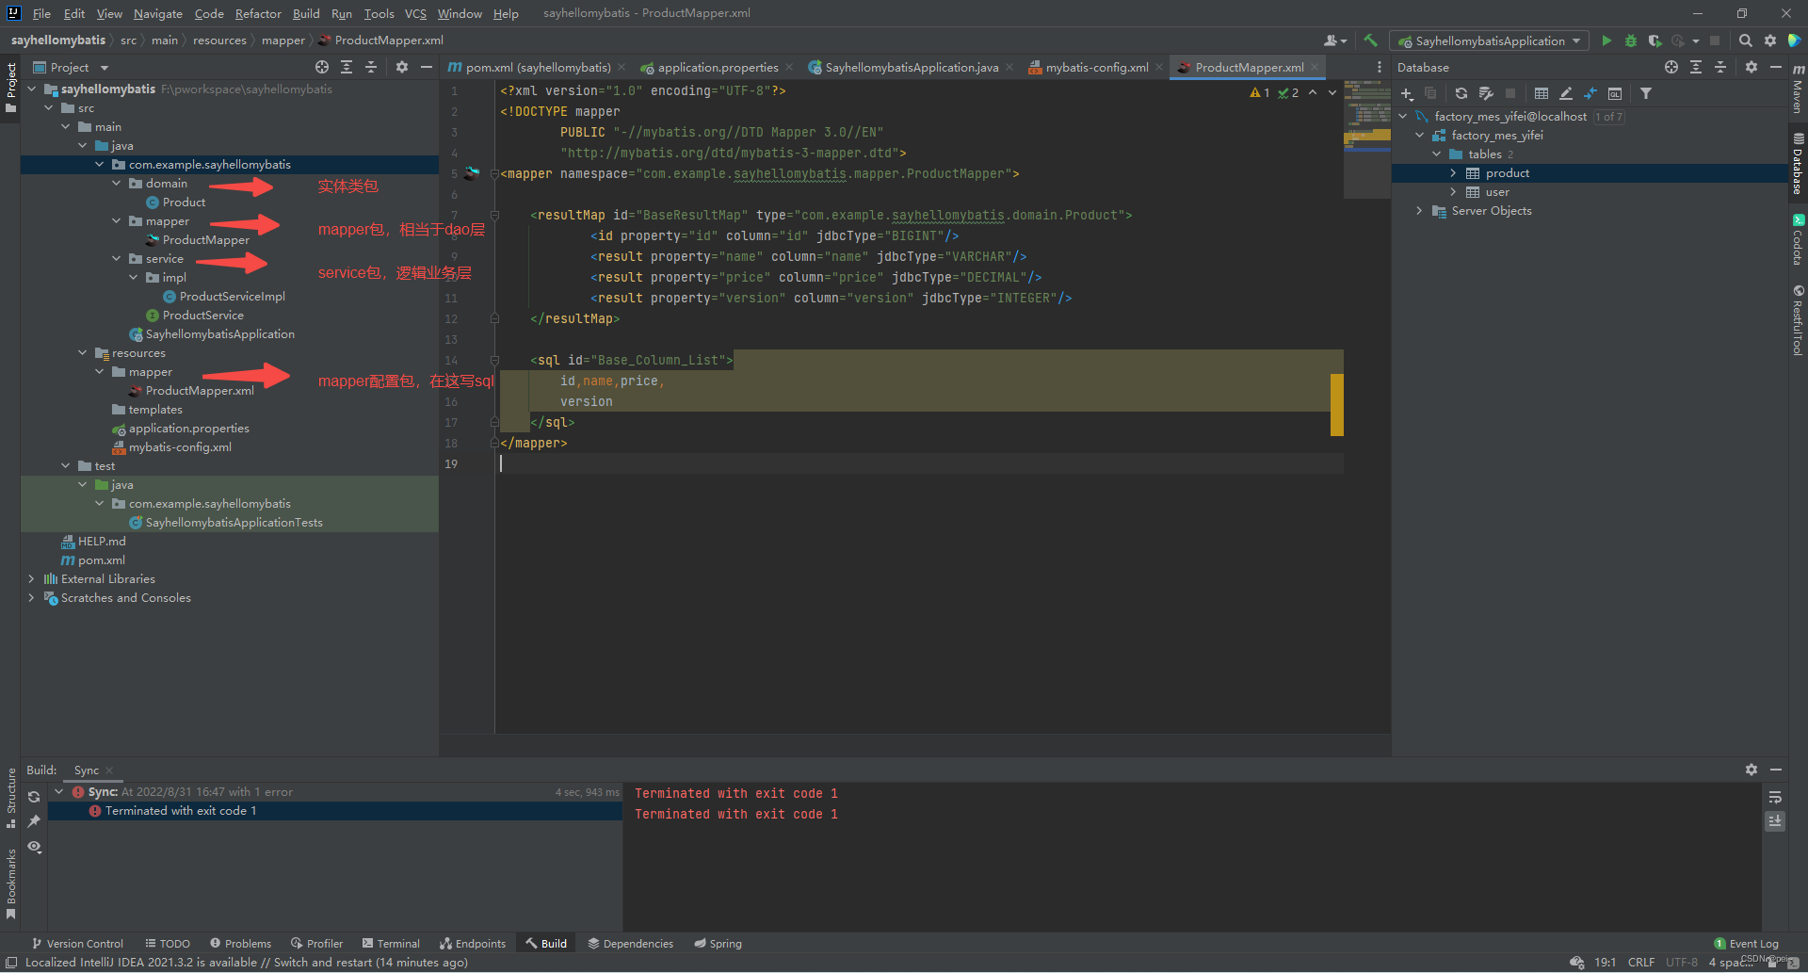Switch to pom.xml (sayhellomybatis) editor tab
Screen dimensions: 1808x973
click(537, 67)
